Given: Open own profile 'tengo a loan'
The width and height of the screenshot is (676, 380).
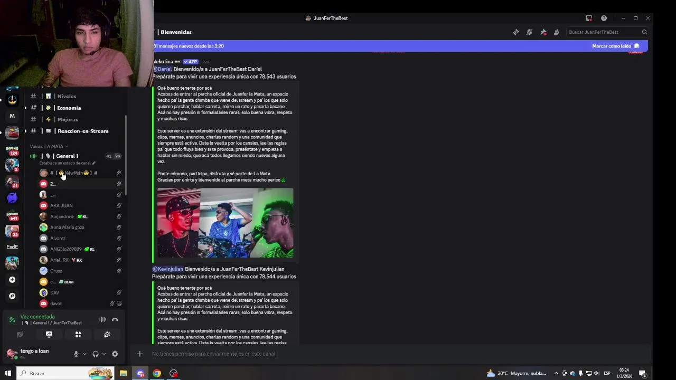Looking at the screenshot, I should (37, 354).
